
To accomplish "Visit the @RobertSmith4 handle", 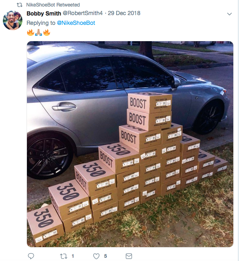I will pyautogui.click(x=83, y=13).
